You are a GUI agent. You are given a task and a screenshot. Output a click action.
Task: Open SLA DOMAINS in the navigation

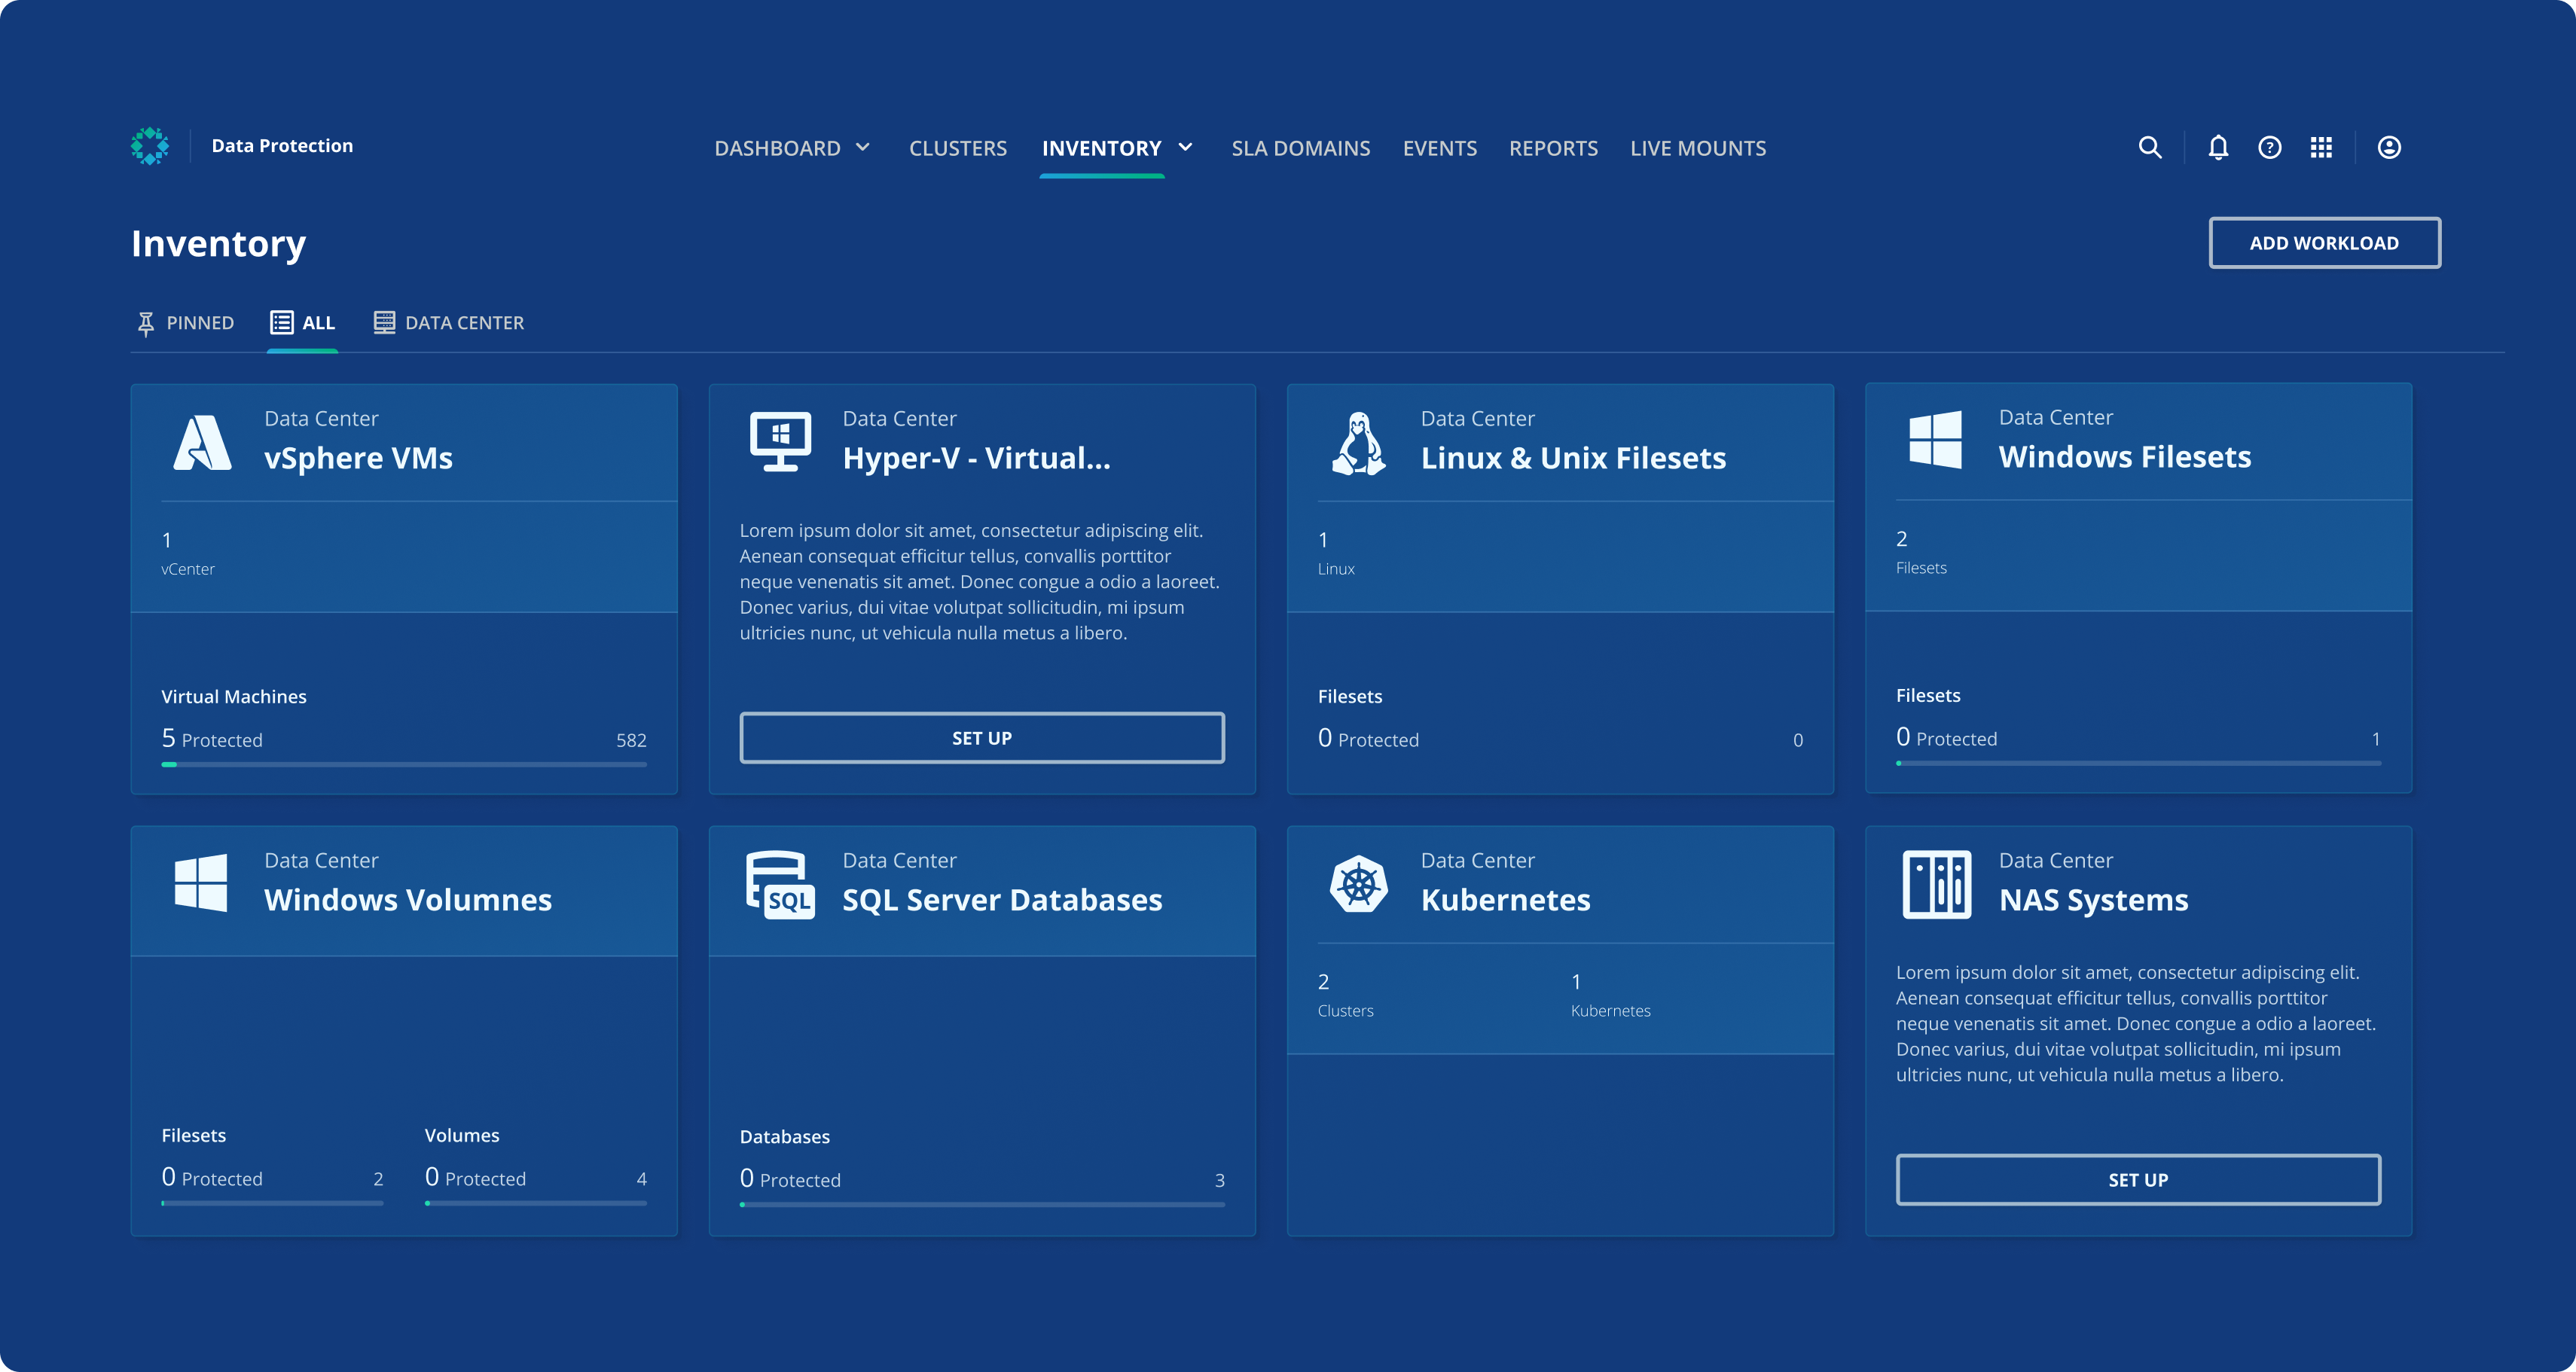coord(1300,148)
